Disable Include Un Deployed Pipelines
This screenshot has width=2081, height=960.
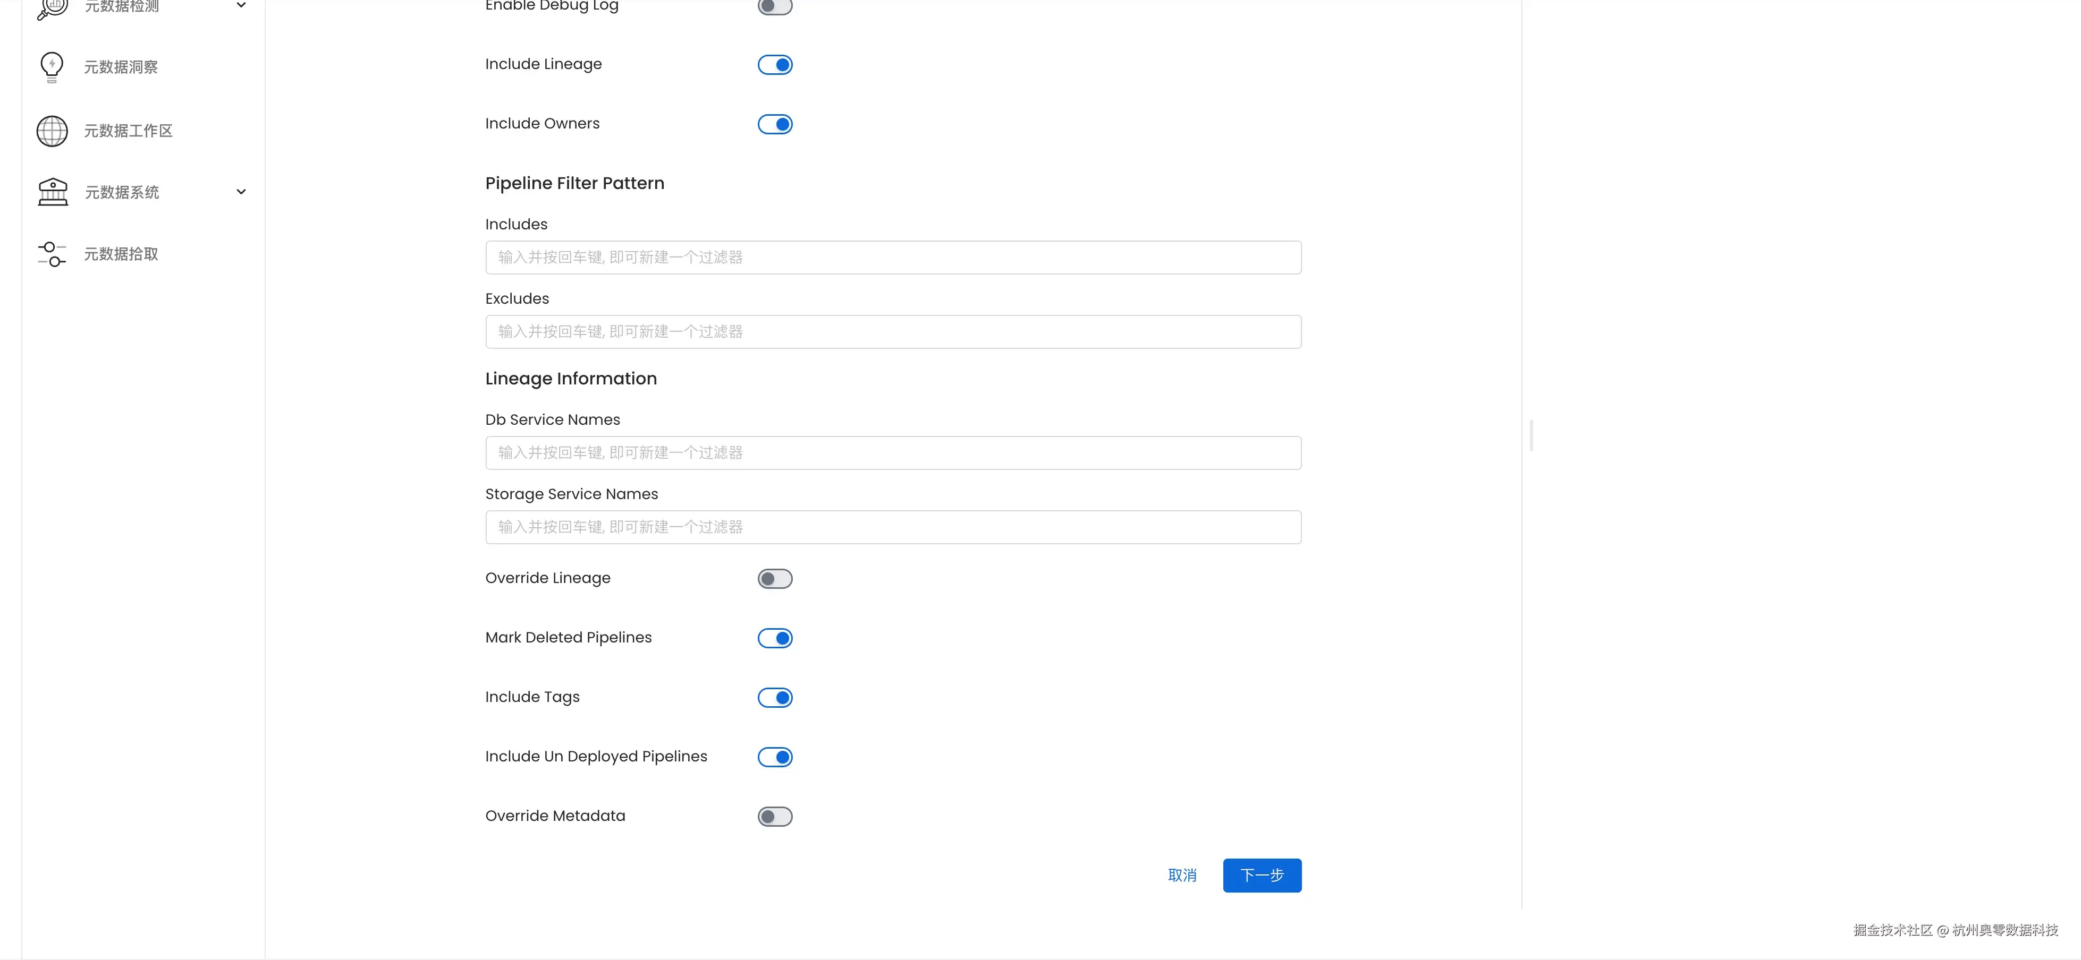pyautogui.click(x=775, y=757)
